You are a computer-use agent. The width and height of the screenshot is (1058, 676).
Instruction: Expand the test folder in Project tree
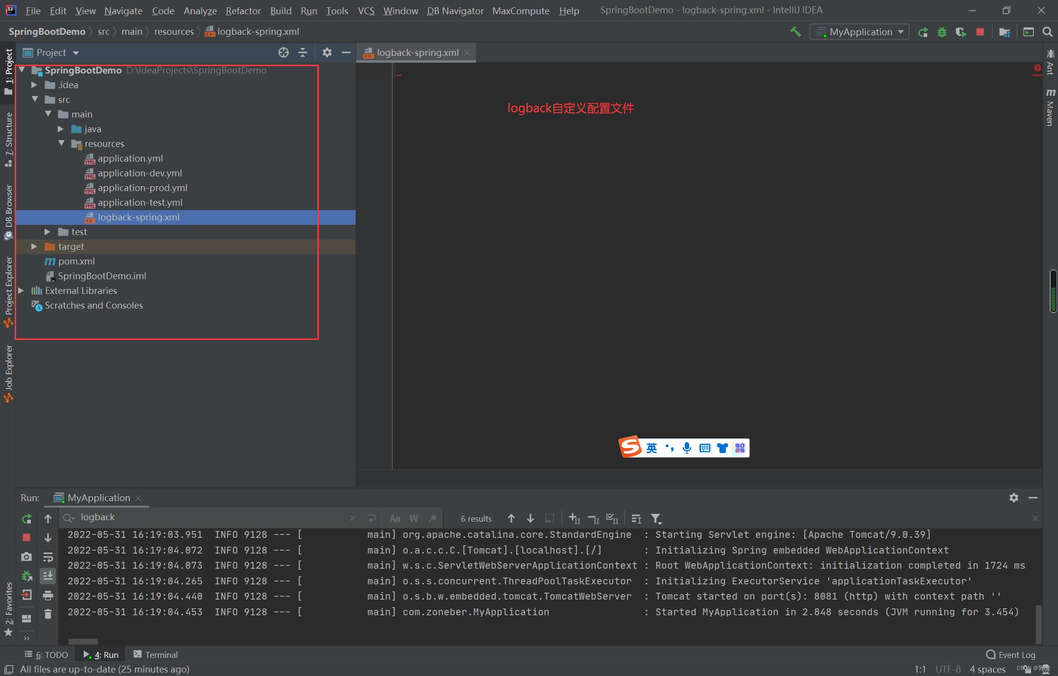tap(47, 232)
